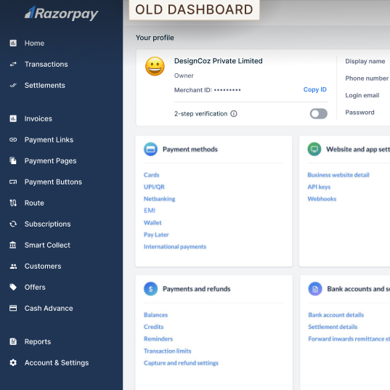The image size is (390, 390).
Task: Click the DesignCoz Private Limited name
Action: click(x=219, y=61)
